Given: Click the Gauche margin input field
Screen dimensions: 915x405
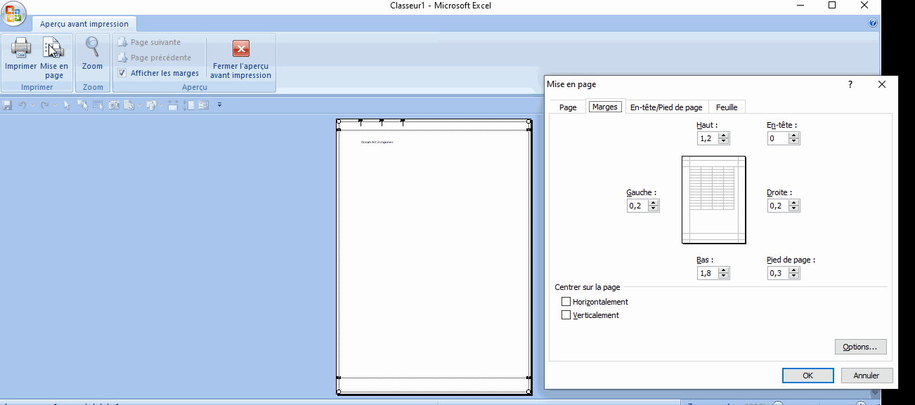Looking at the screenshot, I should [637, 206].
